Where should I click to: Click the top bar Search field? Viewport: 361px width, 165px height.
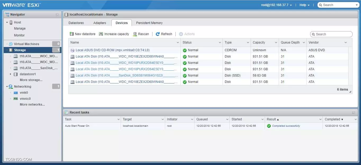click(x=338, y=5)
